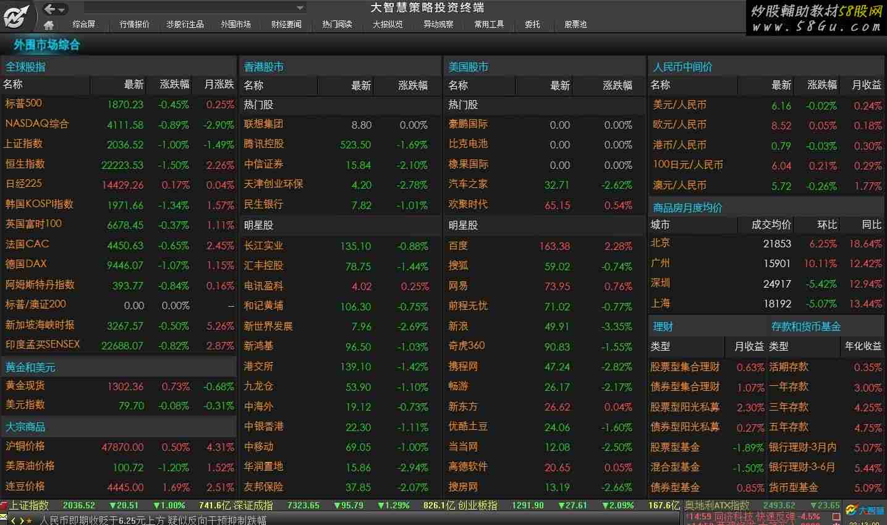Select the NASDAQ综合 index row
This screenshot has height=525, width=887.
(x=119, y=124)
